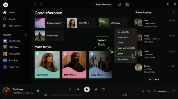Play the current song
This screenshot has height=99, width=178.
(x=87, y=89)
